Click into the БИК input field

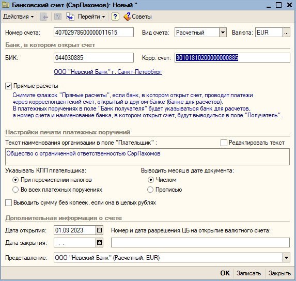pos(94,58)
